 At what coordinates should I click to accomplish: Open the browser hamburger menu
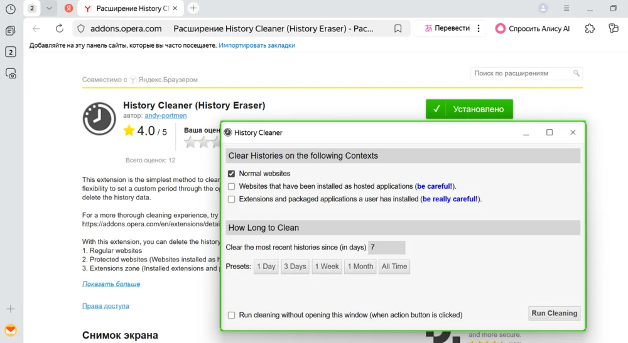[x=566, y=8]
